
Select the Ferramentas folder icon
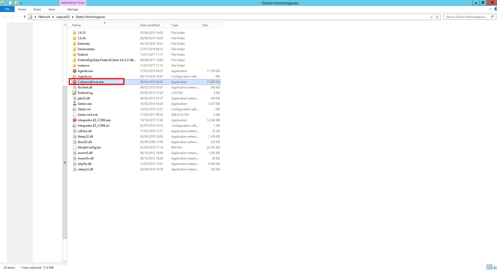coord(75,49)
